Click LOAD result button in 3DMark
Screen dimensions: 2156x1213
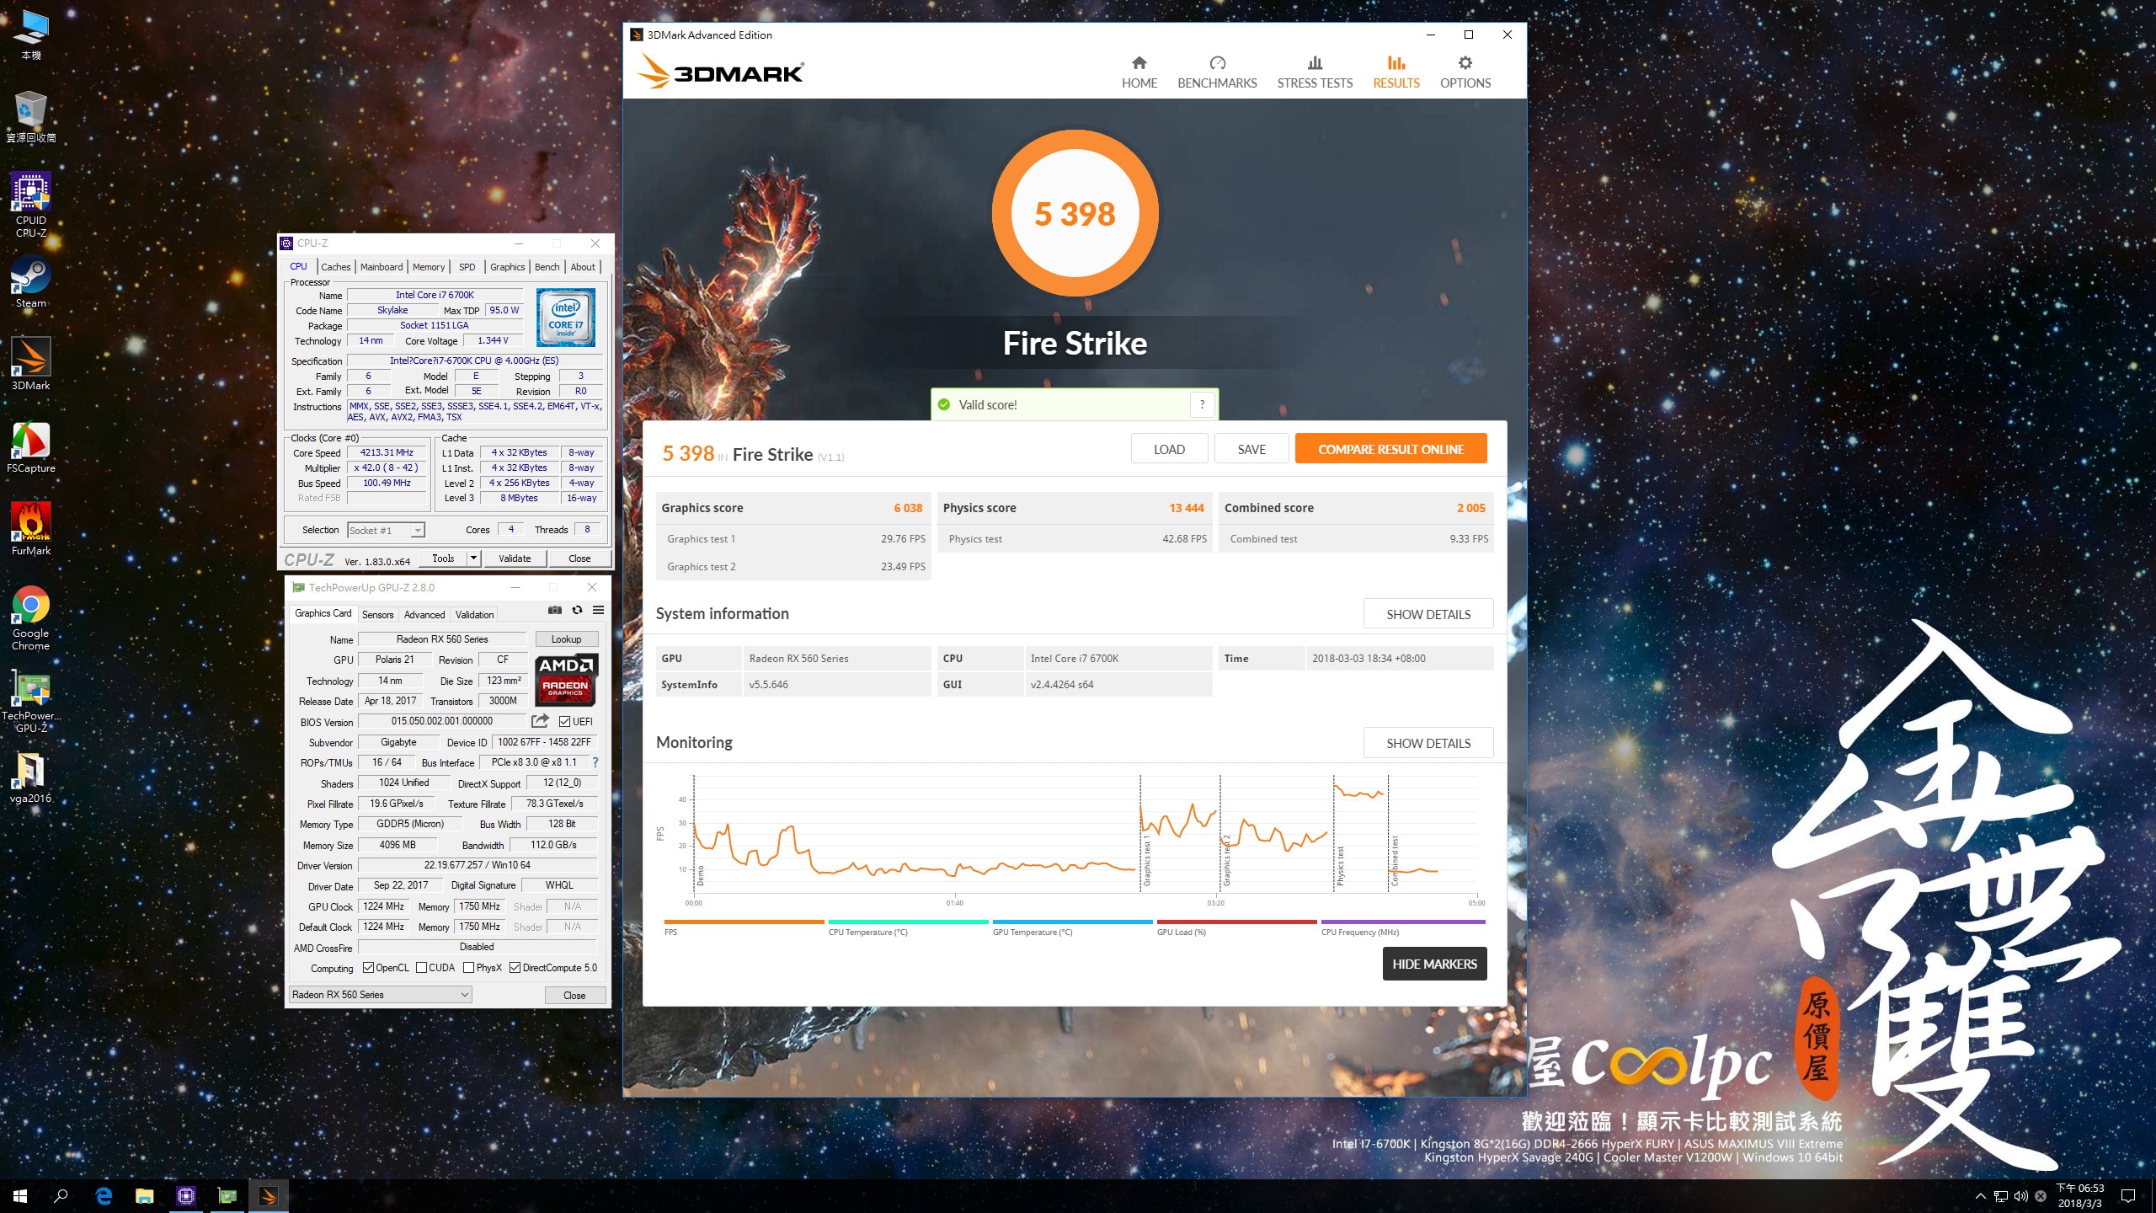pos(1169,449)
